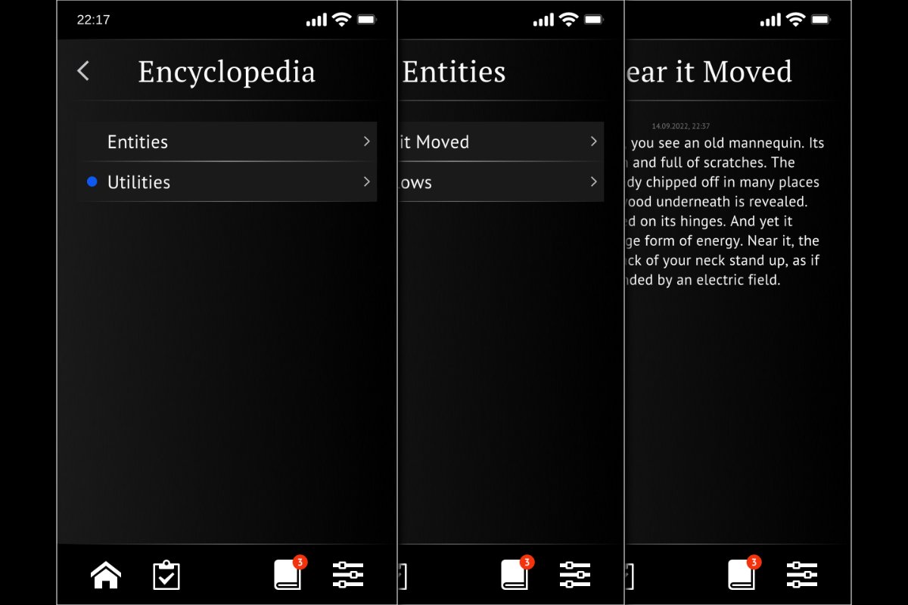Tap the book icon on the article screen
This screenshot has height=605, width=908.
click(x=741, y=575)
